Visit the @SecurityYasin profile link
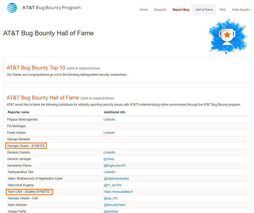The image size is (254, 213). click(x=114, y=205)
